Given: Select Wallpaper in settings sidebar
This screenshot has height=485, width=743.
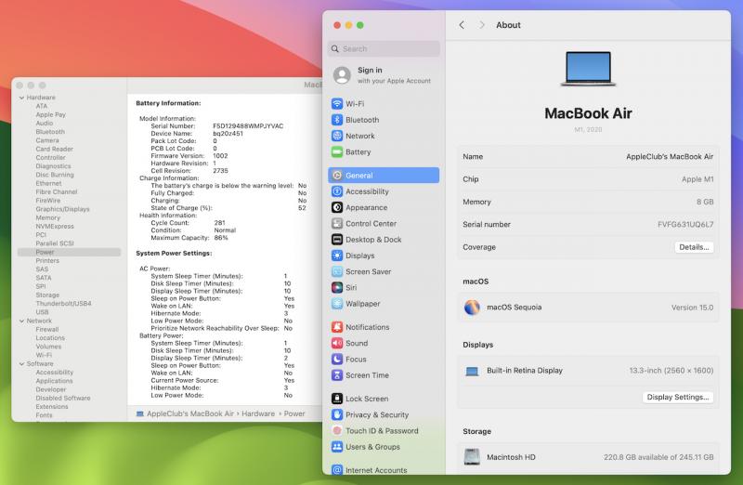Looking at the screenshot, I should click(x=362, y=304).
